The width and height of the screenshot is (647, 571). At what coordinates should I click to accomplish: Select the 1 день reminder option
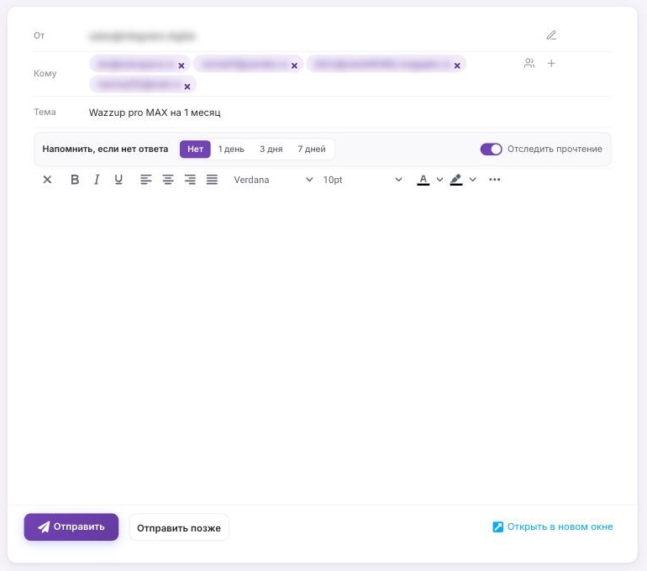click(x=231, y=149)
